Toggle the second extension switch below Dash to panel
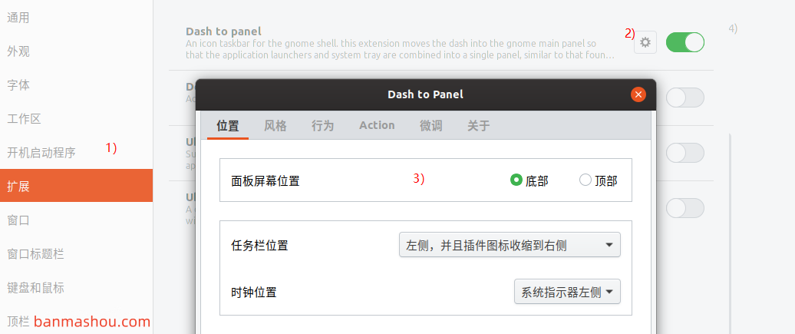This screenshot has height=334, width=795. click(x=685, y=98)
